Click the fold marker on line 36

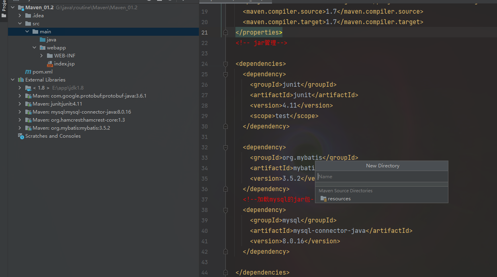(x=225, y=189)
